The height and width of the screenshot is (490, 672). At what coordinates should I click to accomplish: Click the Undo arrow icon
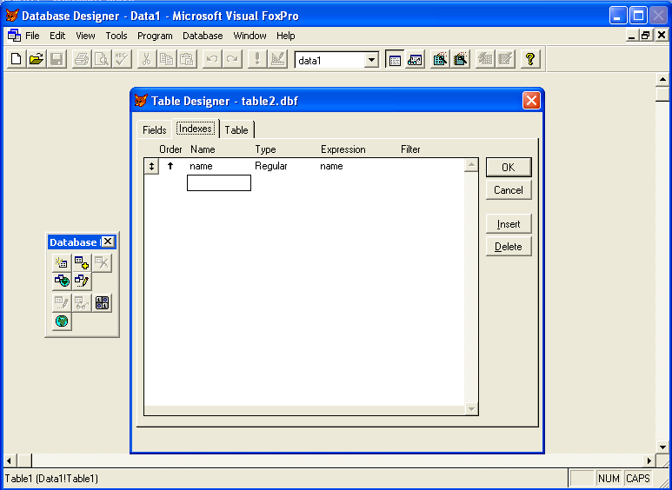(212, 59)
